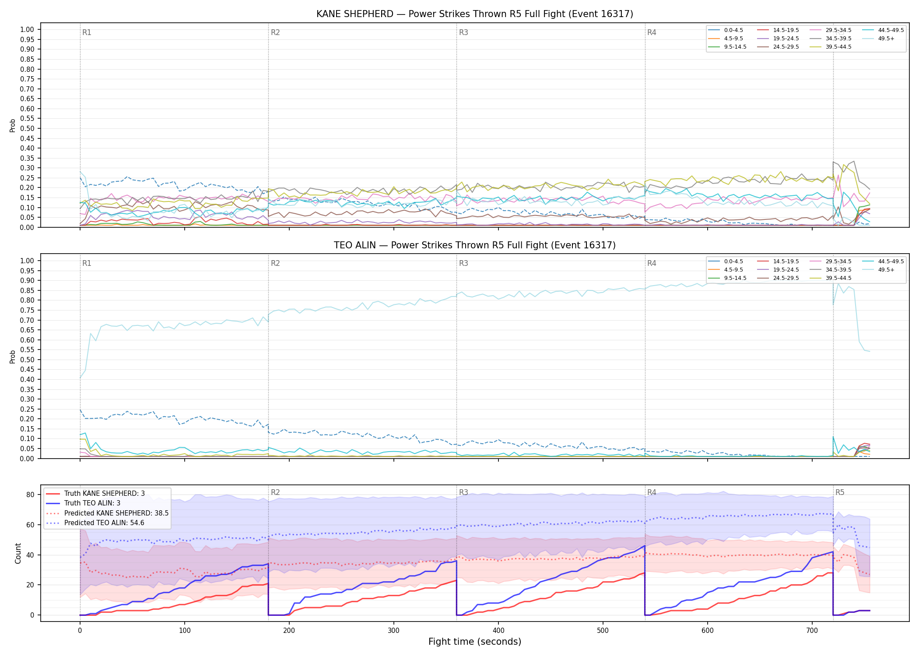Click the 400 tick label on the x-axis
This screenshot has height=657, width=919.
(498, 630)
